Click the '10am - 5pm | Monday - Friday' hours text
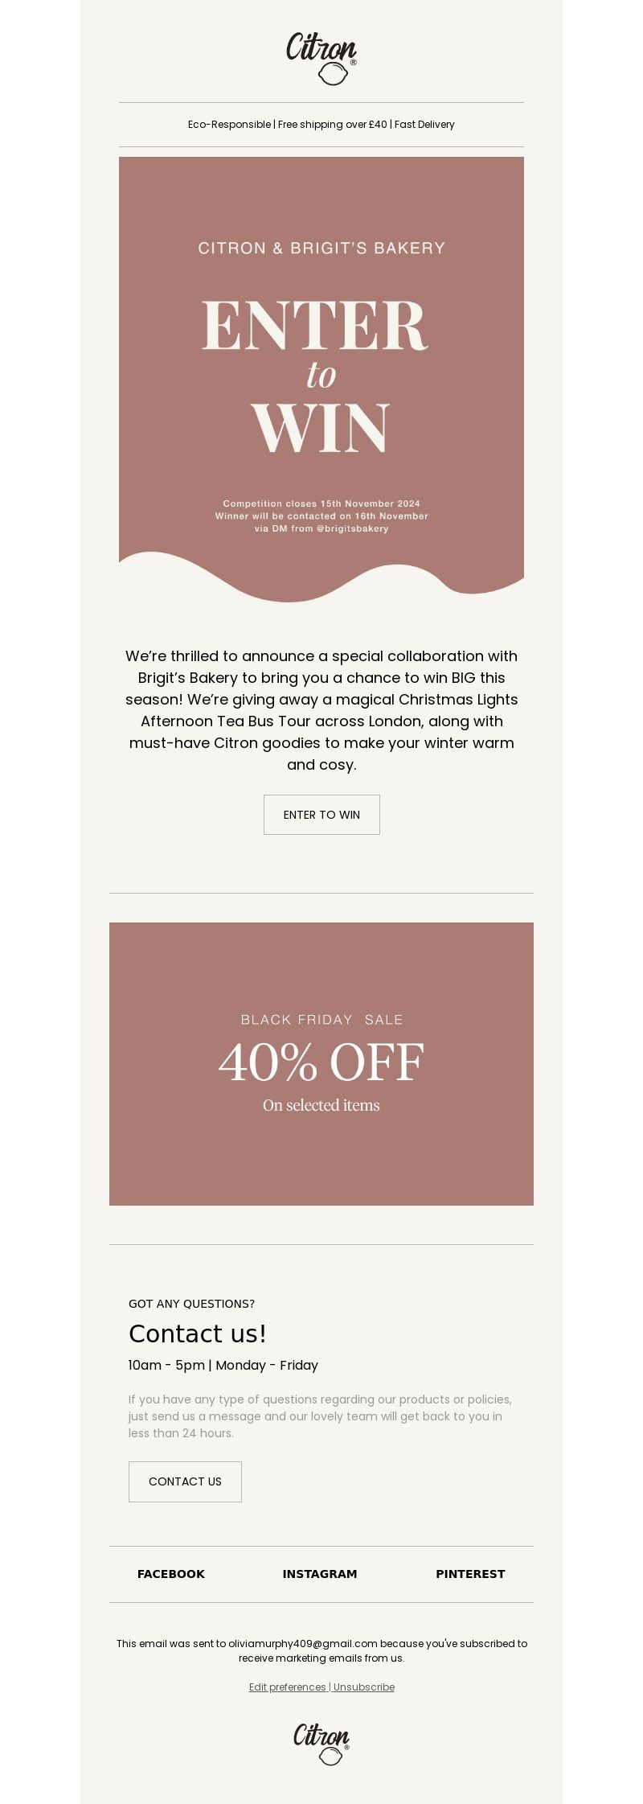The height and width of the screenshot is (1804, 643). pos(223,1365)
